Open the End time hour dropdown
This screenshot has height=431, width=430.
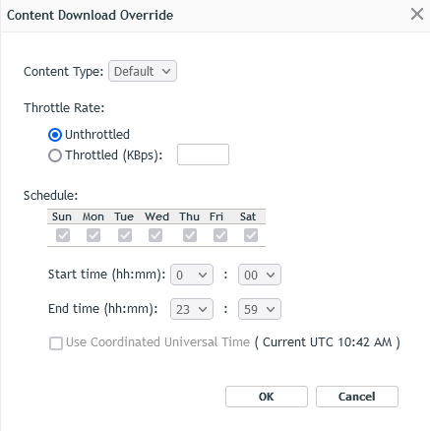(192, 309)
